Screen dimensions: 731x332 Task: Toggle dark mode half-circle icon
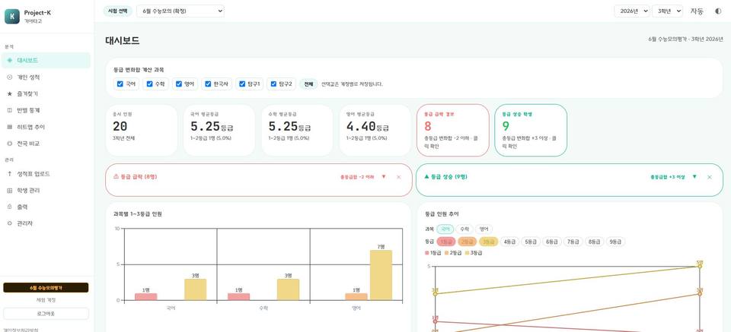[x=718, y=11]
